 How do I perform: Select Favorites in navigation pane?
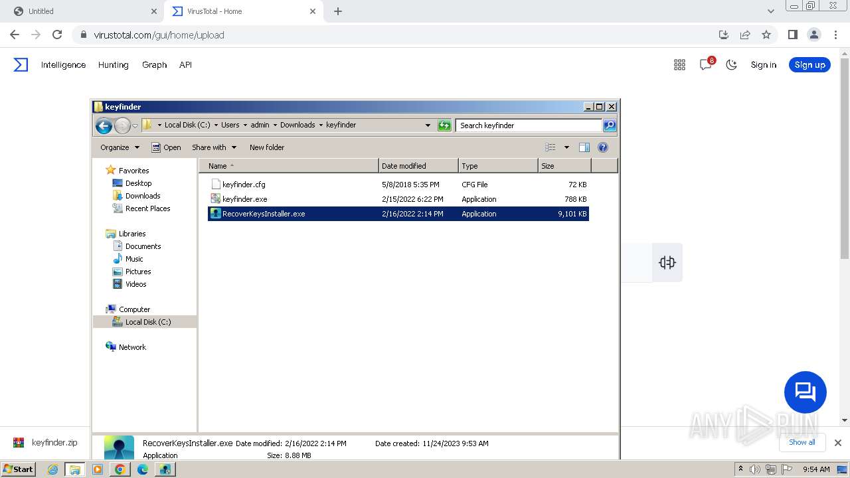point(133,171)
